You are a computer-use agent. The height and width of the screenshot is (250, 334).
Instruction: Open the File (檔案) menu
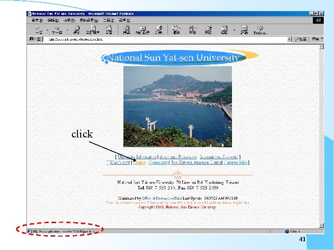tap(37, 20)
